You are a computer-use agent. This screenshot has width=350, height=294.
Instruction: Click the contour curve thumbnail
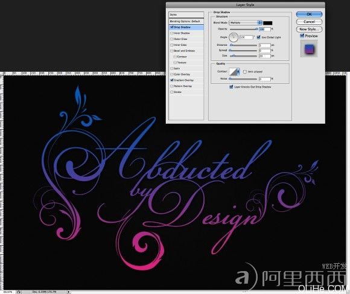coord(233,72)
